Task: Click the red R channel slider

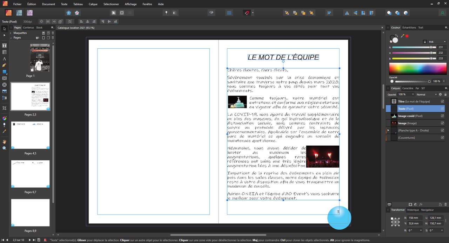Action: pyautogui.click(x=414, y=47)
